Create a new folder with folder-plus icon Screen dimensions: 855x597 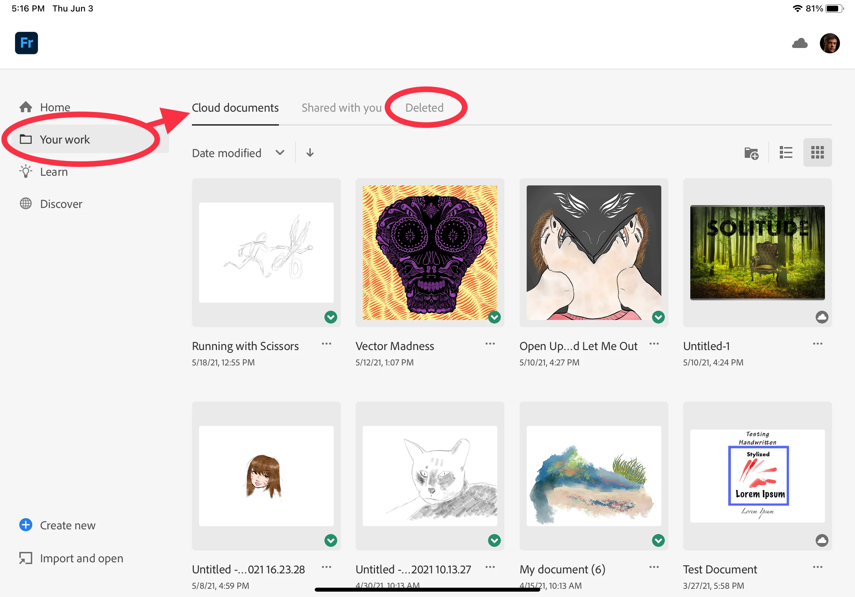tap(751, 153)
